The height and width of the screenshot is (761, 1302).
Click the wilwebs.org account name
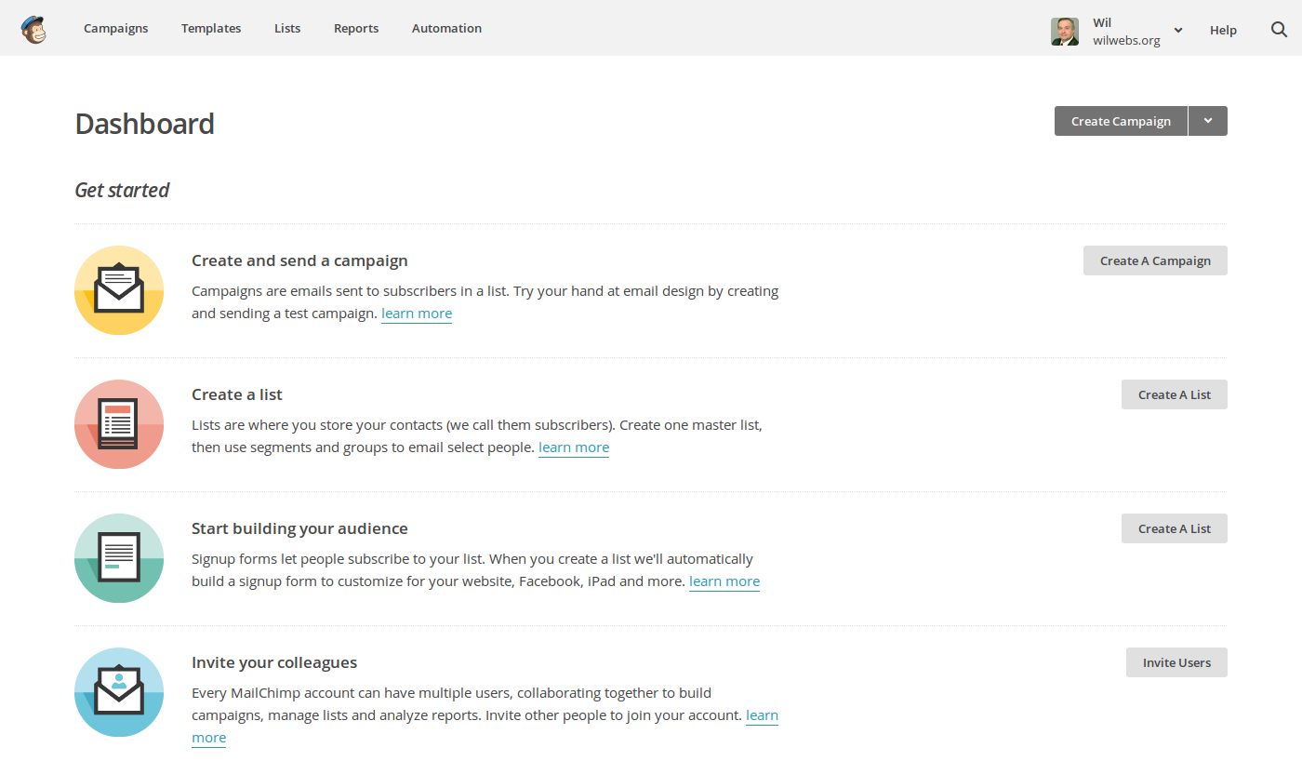coord(1126,40)
